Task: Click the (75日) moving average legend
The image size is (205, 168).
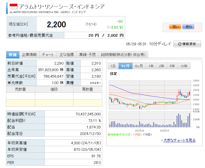Action: 147,134
